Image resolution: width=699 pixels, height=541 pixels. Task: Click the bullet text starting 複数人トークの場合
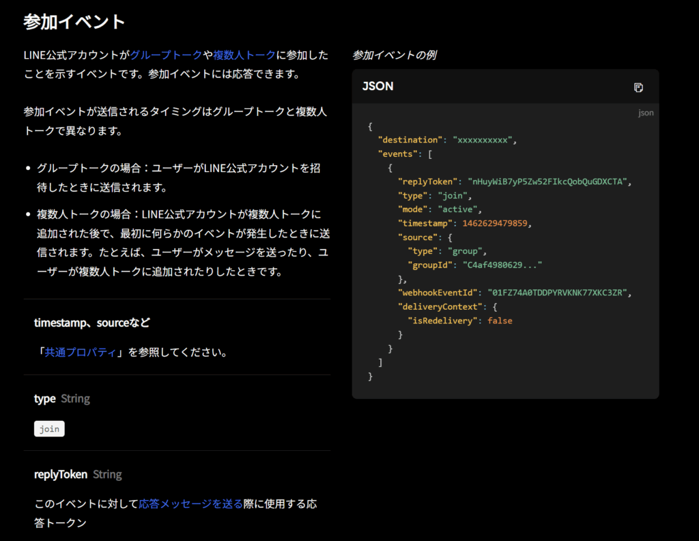pyautogui.click(x=183, y=242)
